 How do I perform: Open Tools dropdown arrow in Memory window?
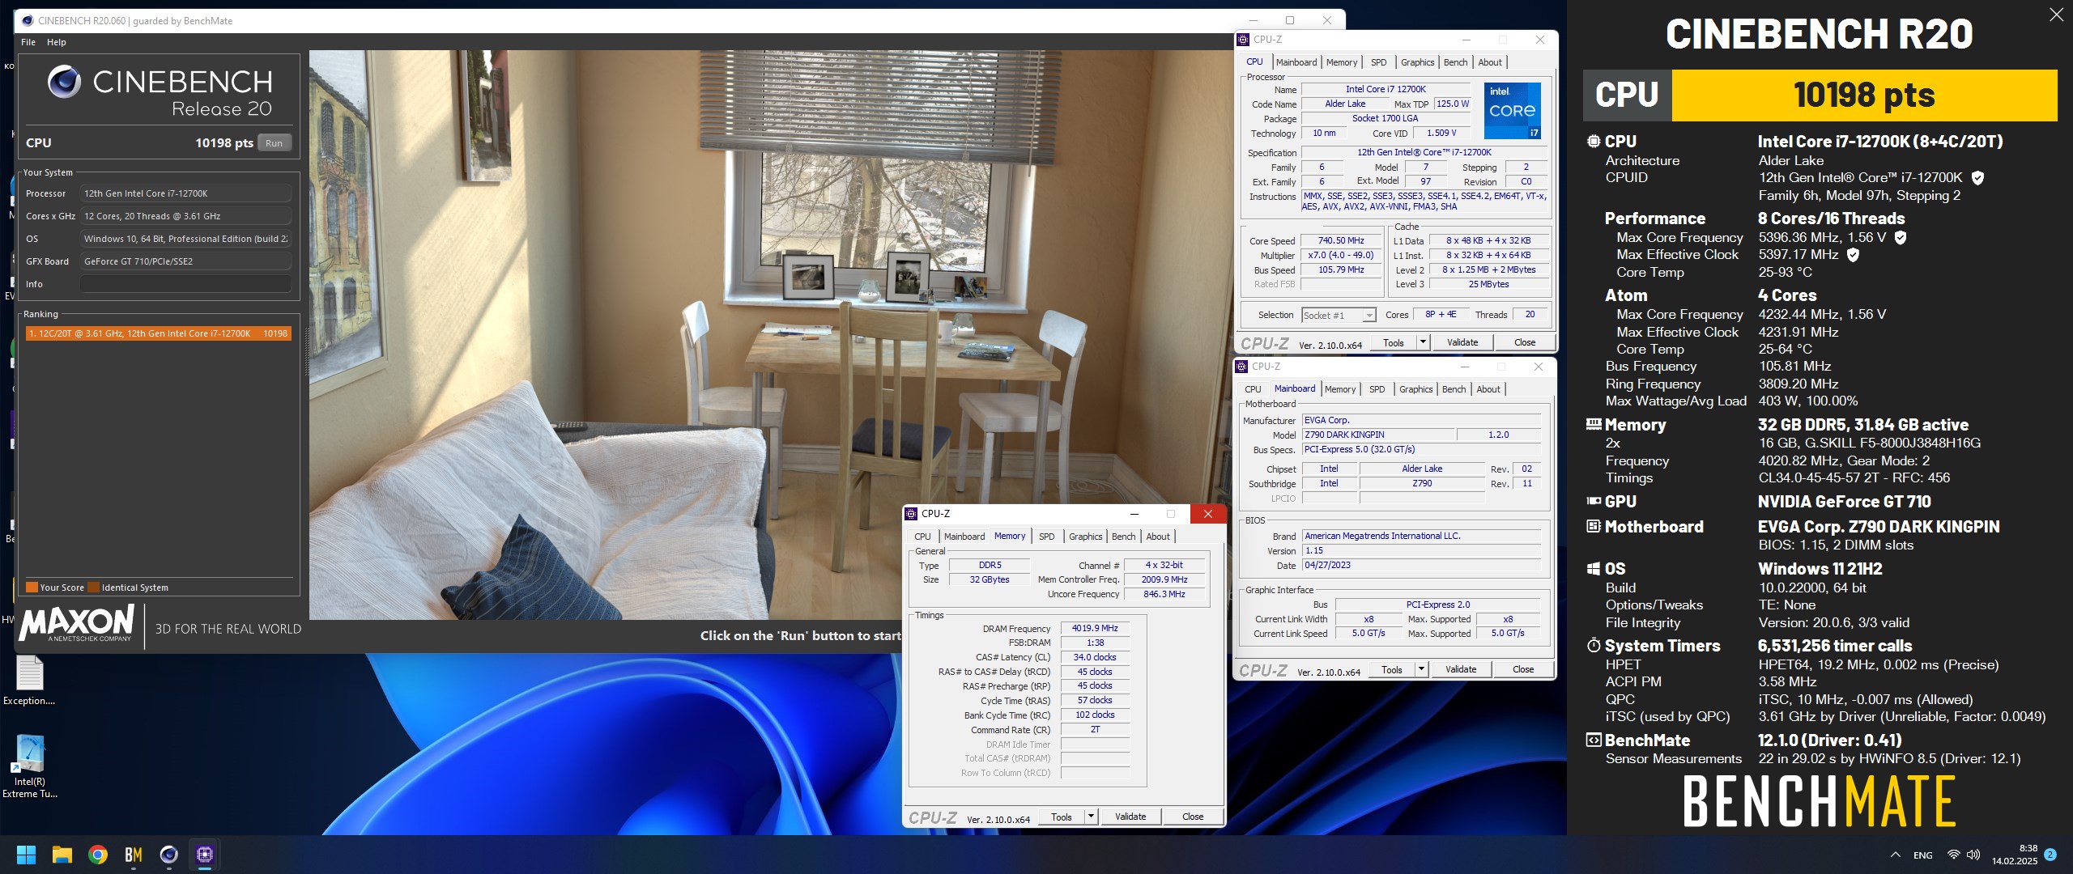tap(1091, 817)
